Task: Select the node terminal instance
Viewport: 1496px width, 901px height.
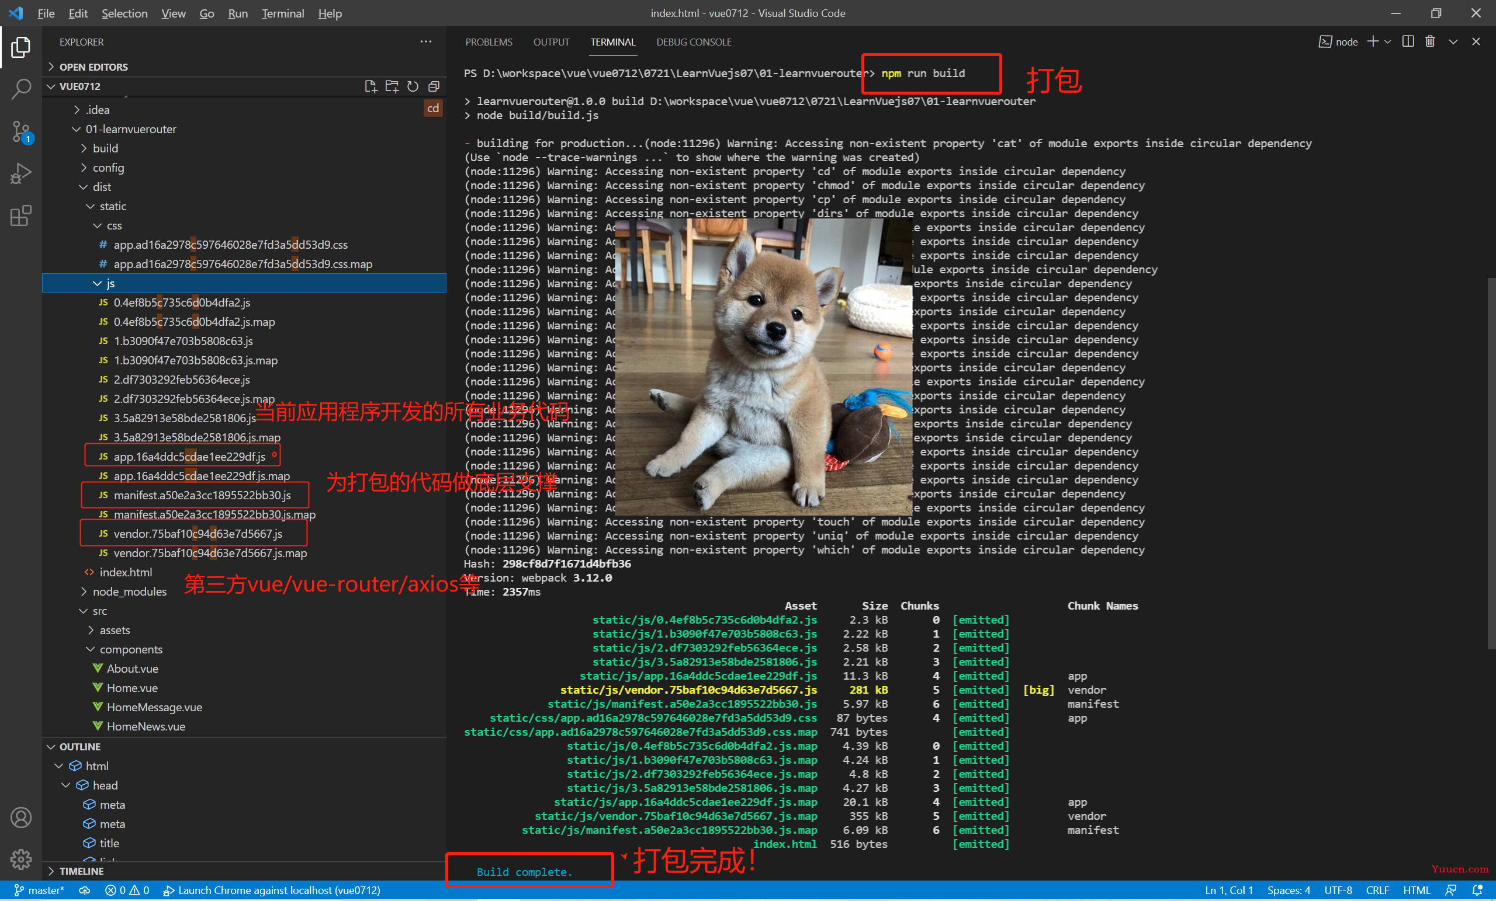Action: click(1339, 42)
